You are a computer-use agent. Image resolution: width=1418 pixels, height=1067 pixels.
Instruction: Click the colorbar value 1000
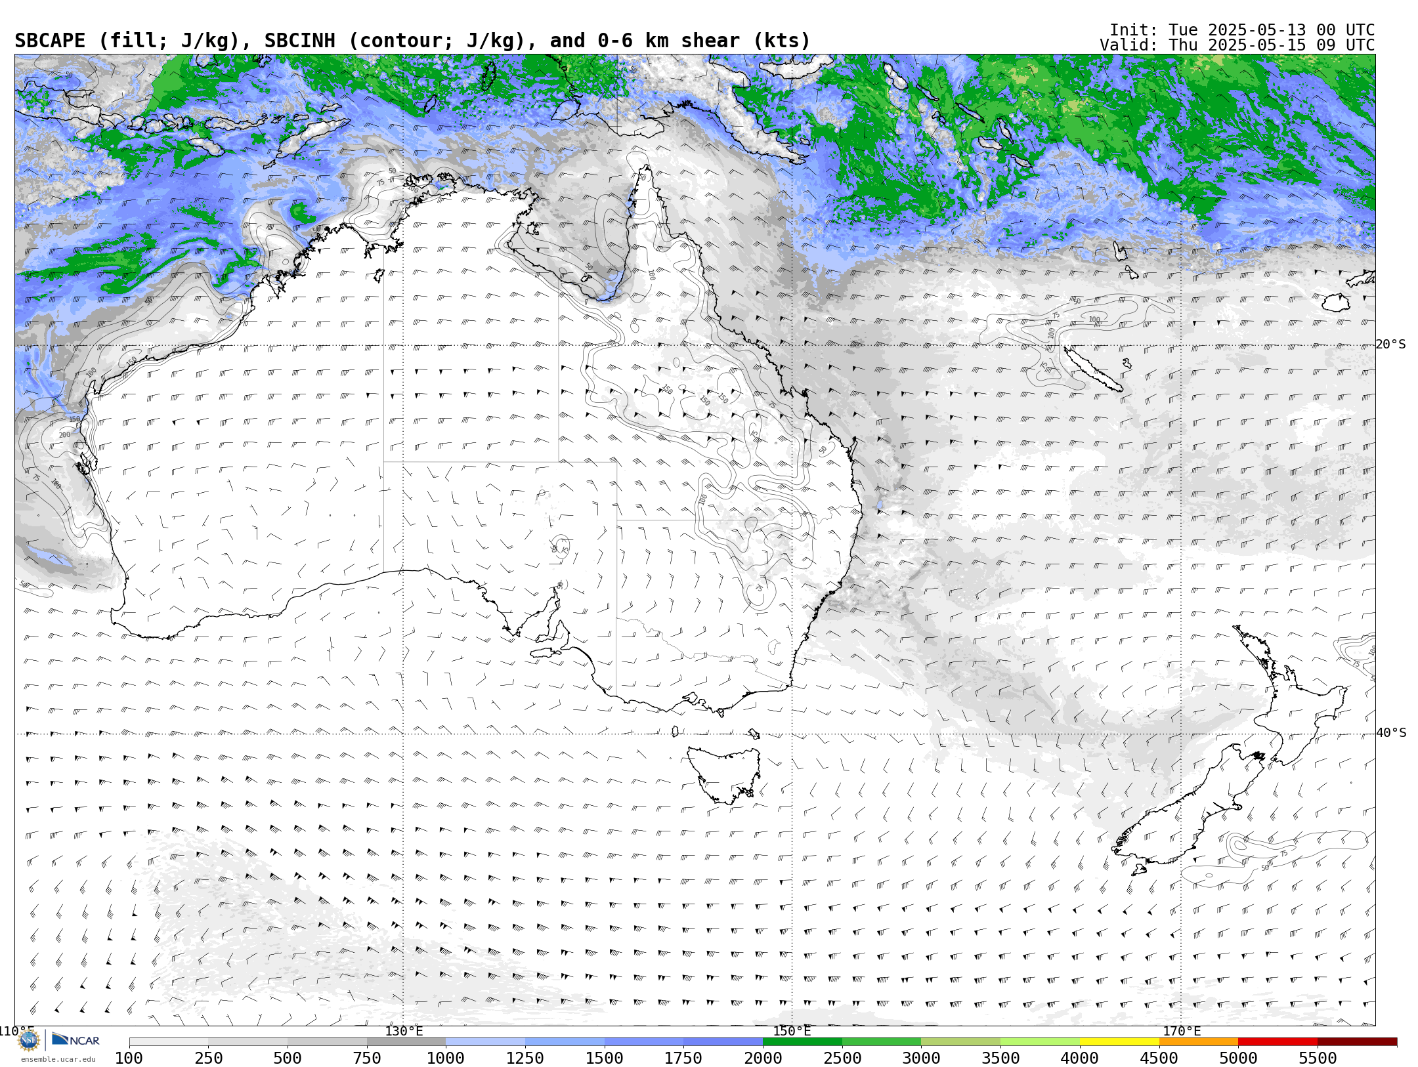[x=446, y=1058]
